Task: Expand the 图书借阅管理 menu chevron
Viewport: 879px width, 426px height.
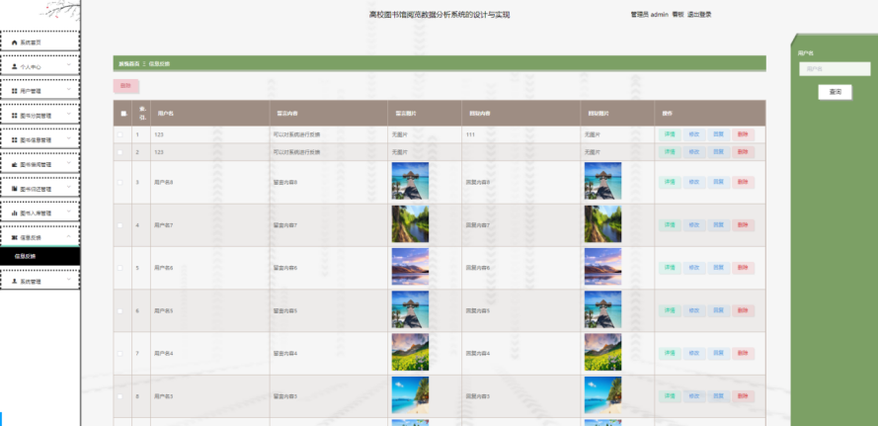Action: click(69, 163)
